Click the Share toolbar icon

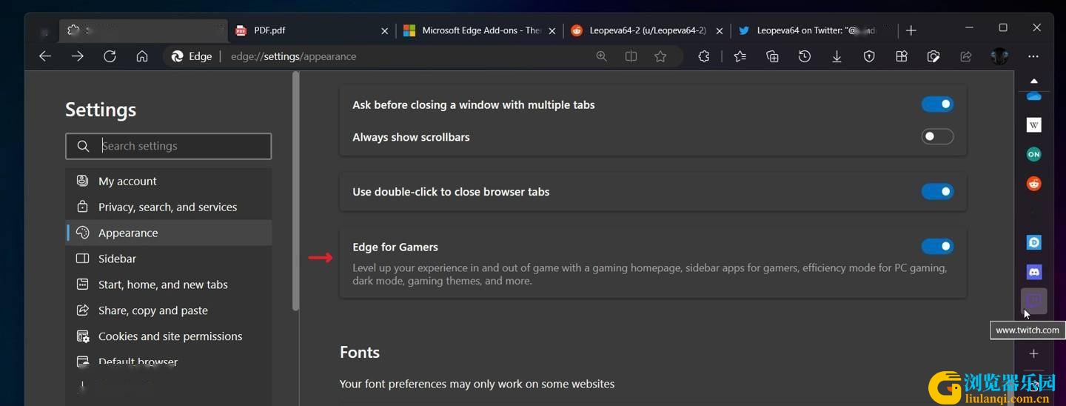tap(966, 56)
